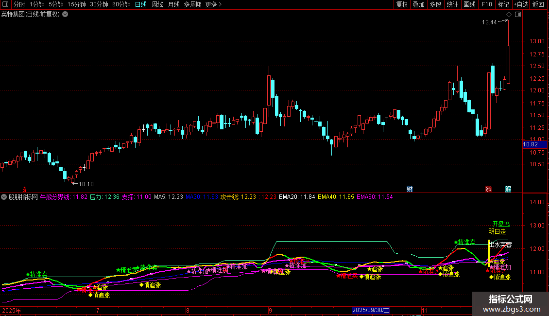Click the cyan 解 marker icon

[x=508, y=189]
